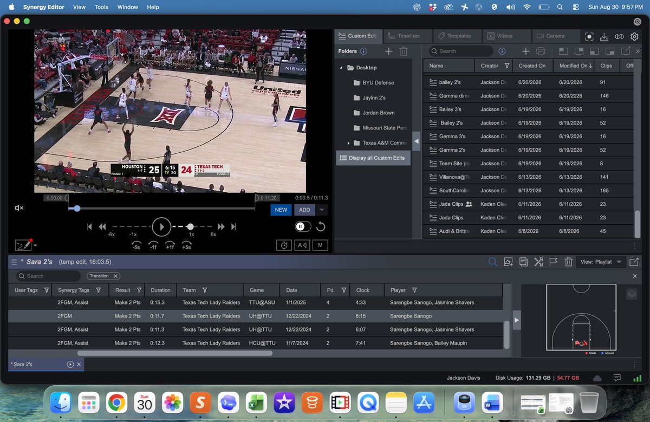Image resolution: width=650 pixels, height=422 pixels.
Task: Click the fast-forward double-arrow button
Action: (x=221, y=226)
